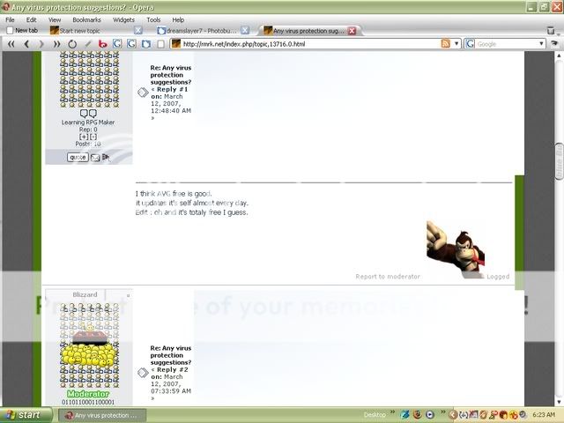Click the RSS feed icon in address bar

pos(446,43)
